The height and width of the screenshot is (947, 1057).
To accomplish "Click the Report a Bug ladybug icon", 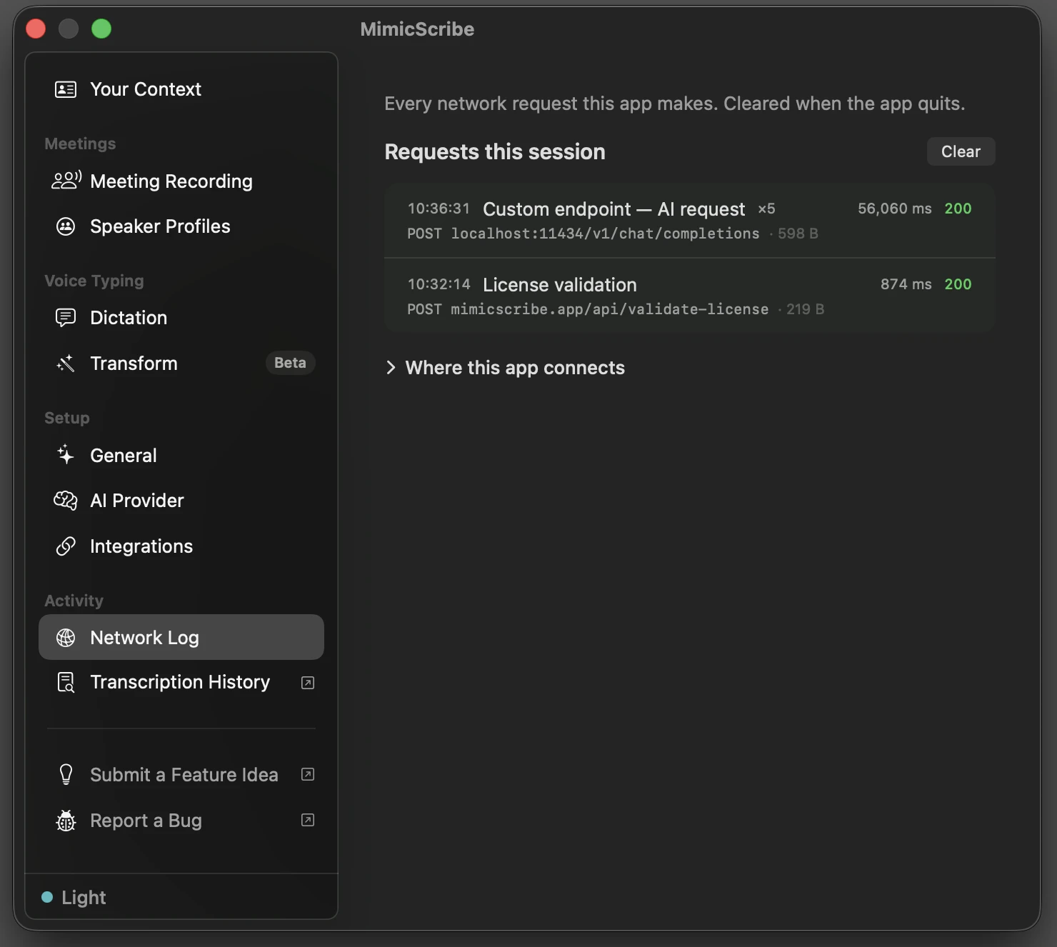I will click(66, 821).
